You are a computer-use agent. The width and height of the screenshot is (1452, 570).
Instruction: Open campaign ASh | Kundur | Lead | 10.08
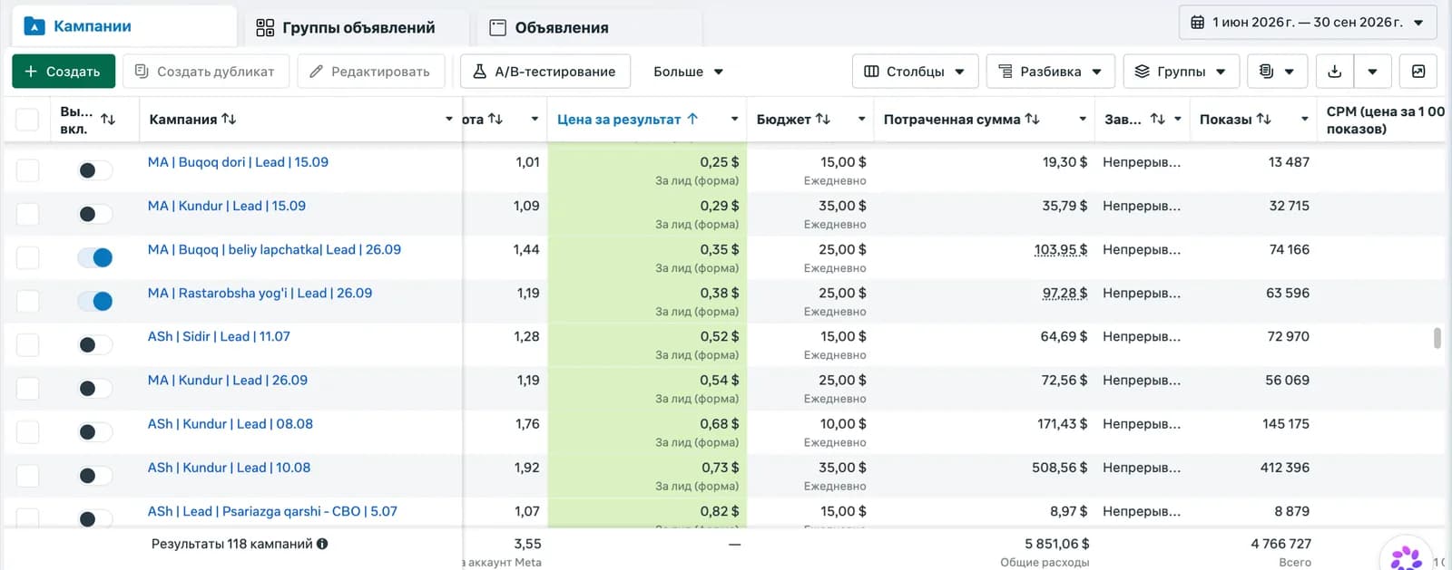[x=229, y=468]
